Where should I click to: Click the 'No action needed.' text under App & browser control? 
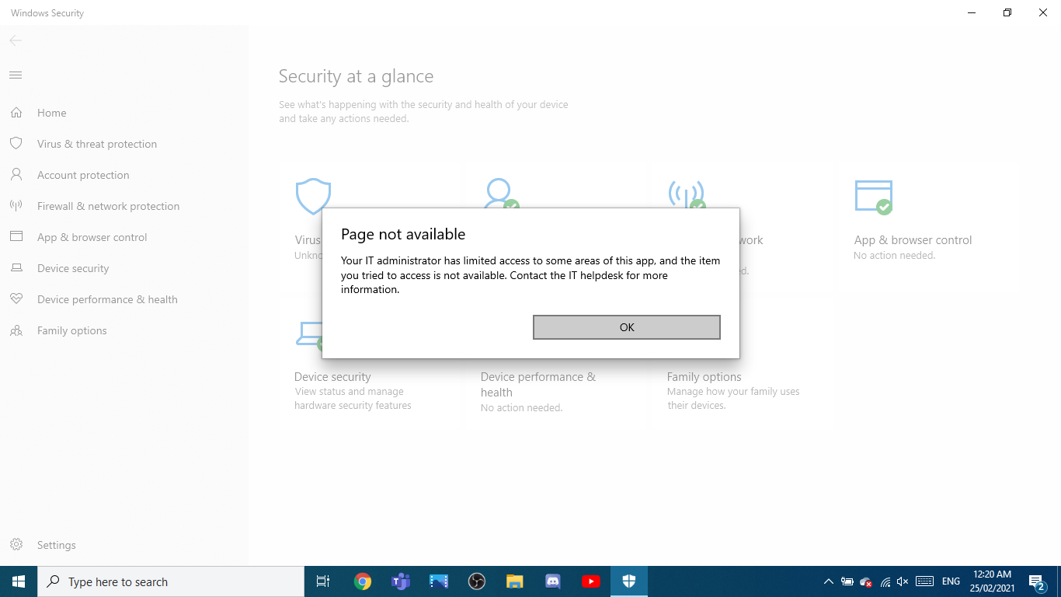[x=894, y=256]
